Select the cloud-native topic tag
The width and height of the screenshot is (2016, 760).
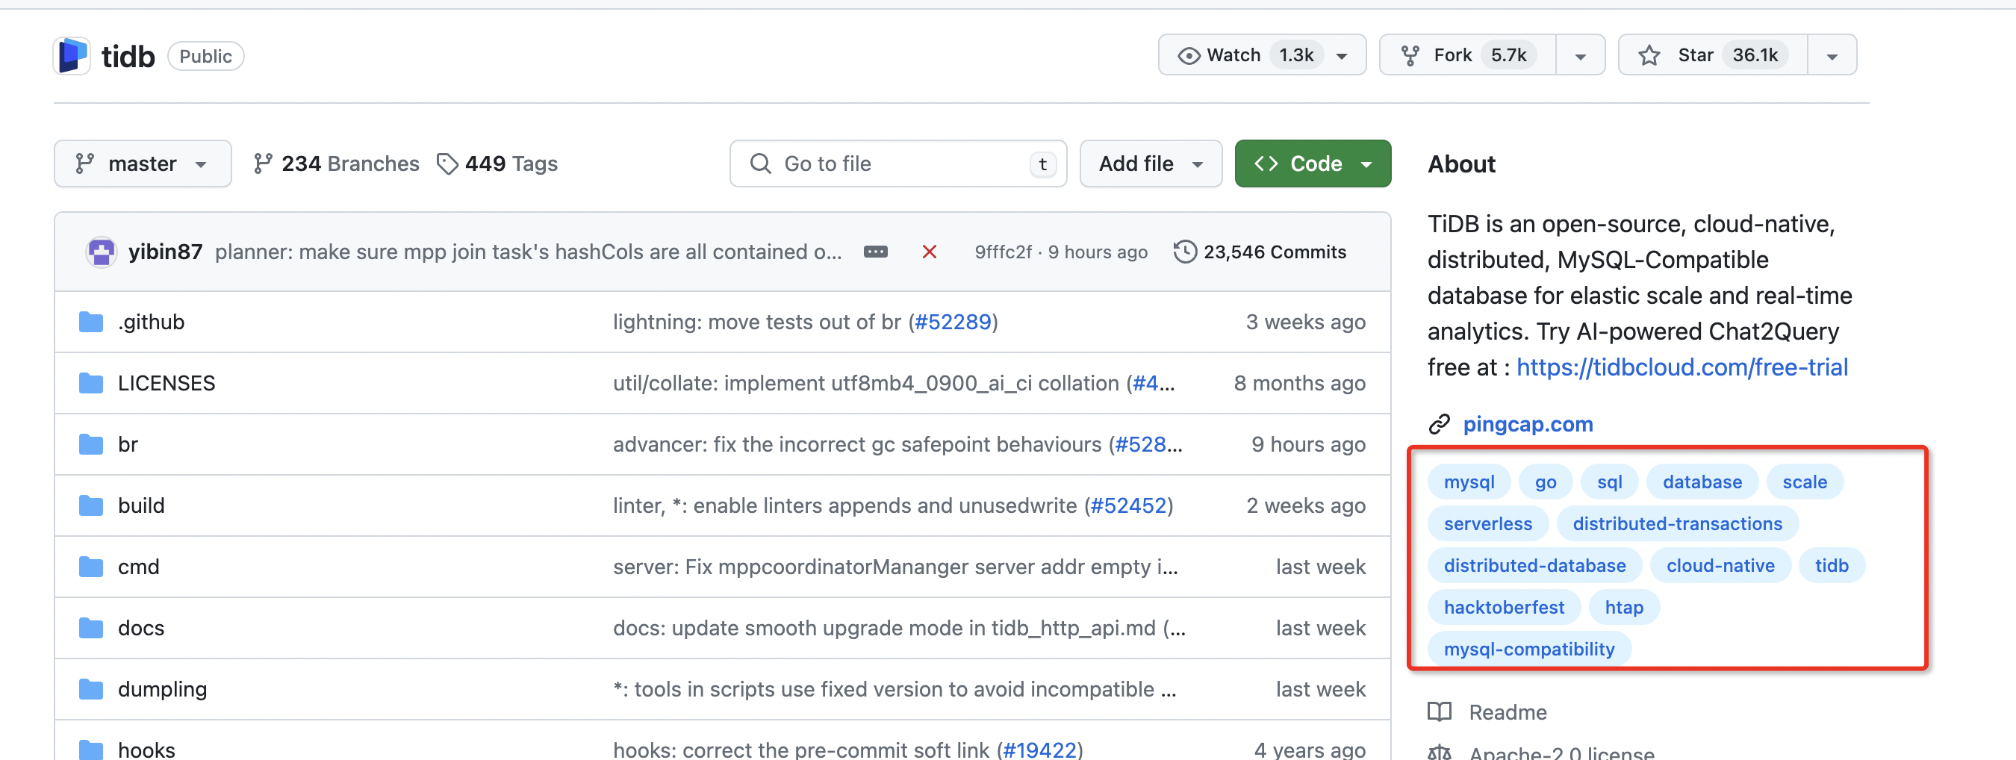(x=1720, y=566)
